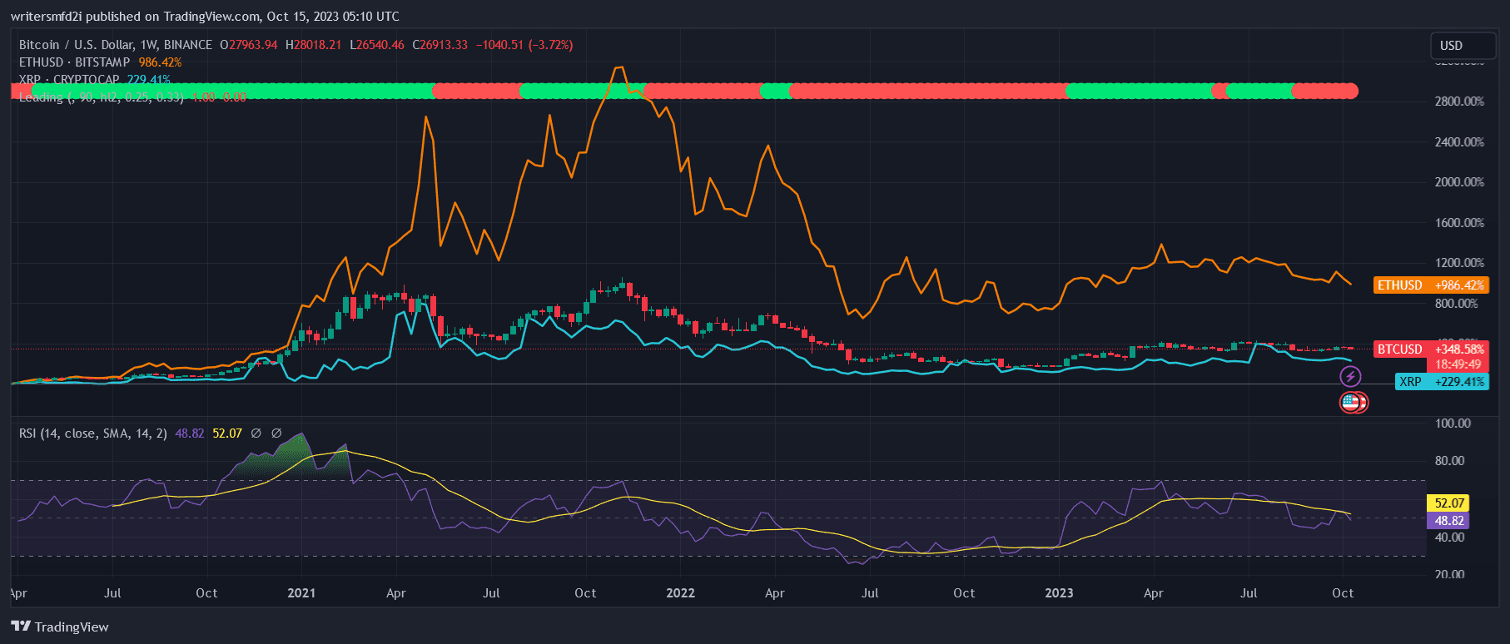1510x644 pixels.
Task: Select the ETHUSD · BITSTAMP legend entry
Action: click(x=75, y=62)
